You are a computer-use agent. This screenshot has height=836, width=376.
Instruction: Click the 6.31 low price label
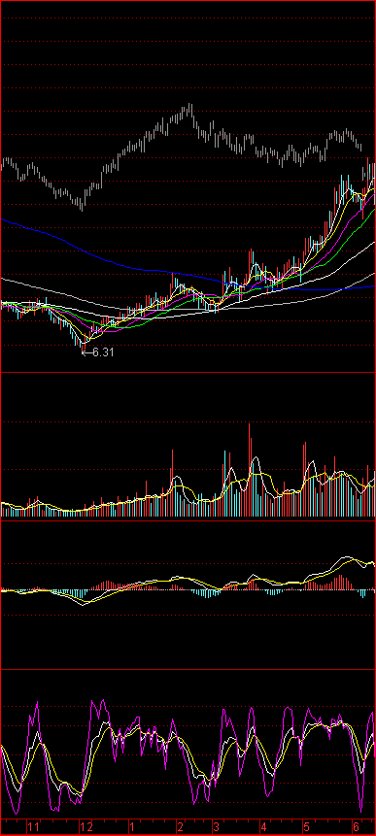tap(103, 351)
